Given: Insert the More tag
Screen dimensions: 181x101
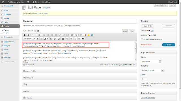Looking at the screenshot, I should [68, 35].
